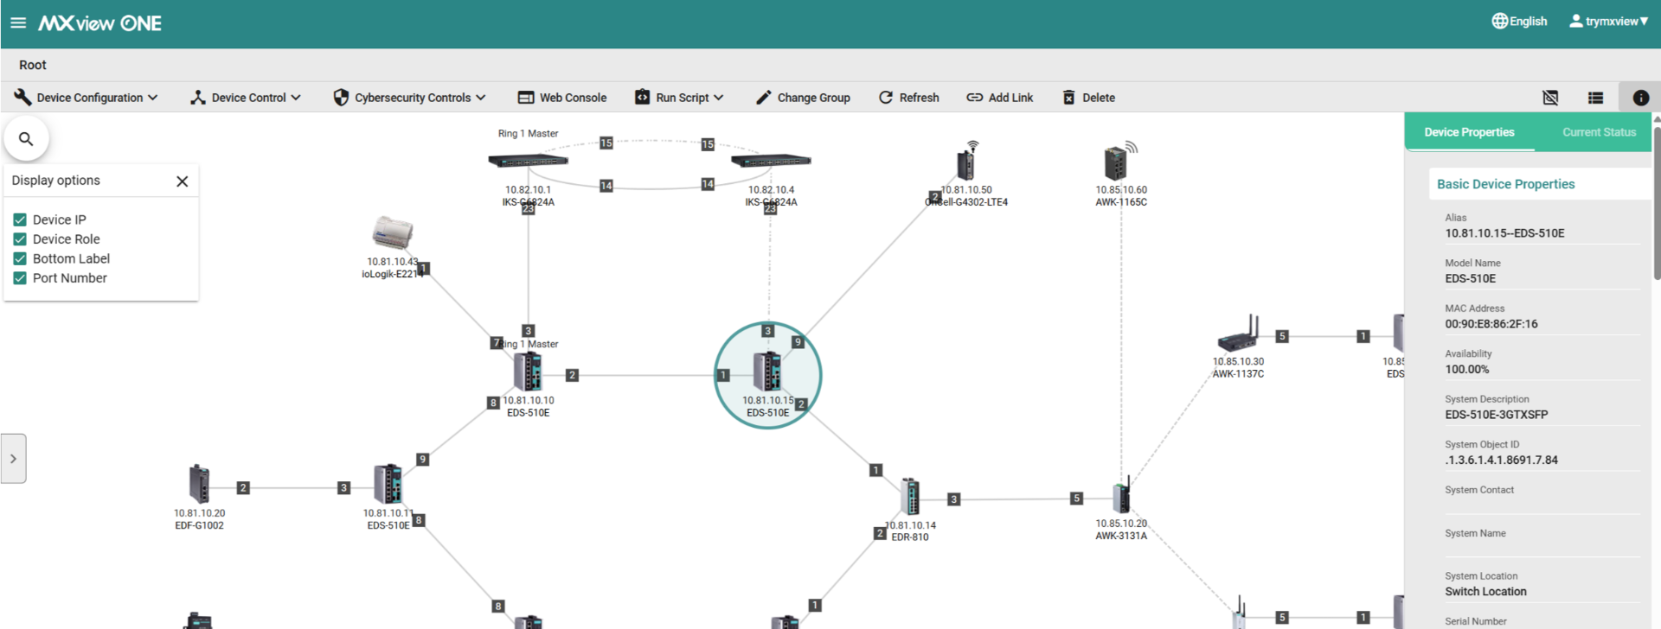The height and width of the screenshot is (629, 1661).
Task: Toggle the Bottom Label checkbox
Action: click(x=20, y=258)
